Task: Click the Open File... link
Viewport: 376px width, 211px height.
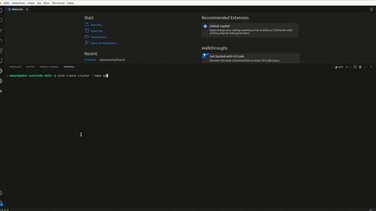Action: click(x=97, y=31)
